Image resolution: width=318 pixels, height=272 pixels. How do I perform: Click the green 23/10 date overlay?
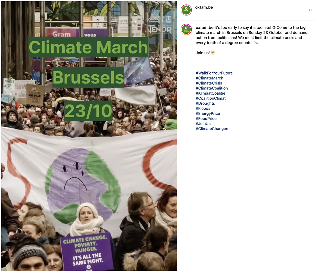(x=88, y=111)
